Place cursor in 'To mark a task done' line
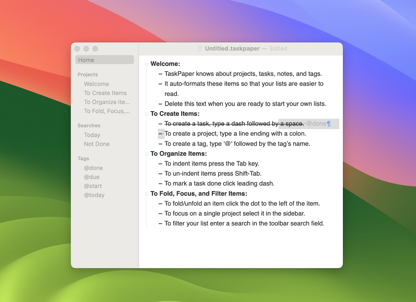The height and width of the screenshot is (302, 416). pos(219,184)
